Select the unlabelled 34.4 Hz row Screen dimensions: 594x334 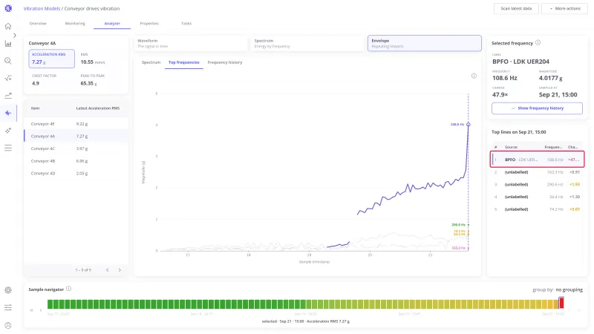537,197
